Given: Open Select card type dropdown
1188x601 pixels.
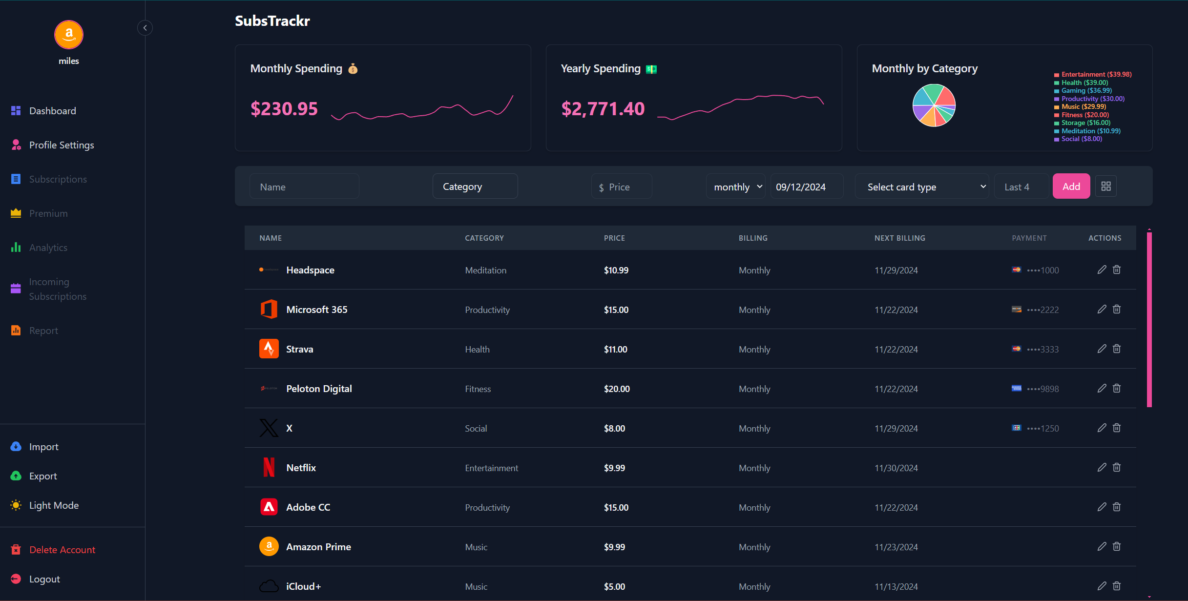Looking at the screenshot, I should [922, 187].
